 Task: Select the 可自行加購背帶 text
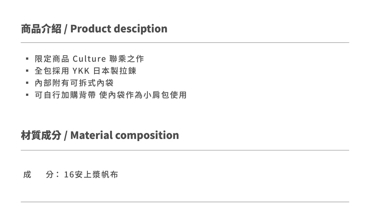[x=65, y=95]
